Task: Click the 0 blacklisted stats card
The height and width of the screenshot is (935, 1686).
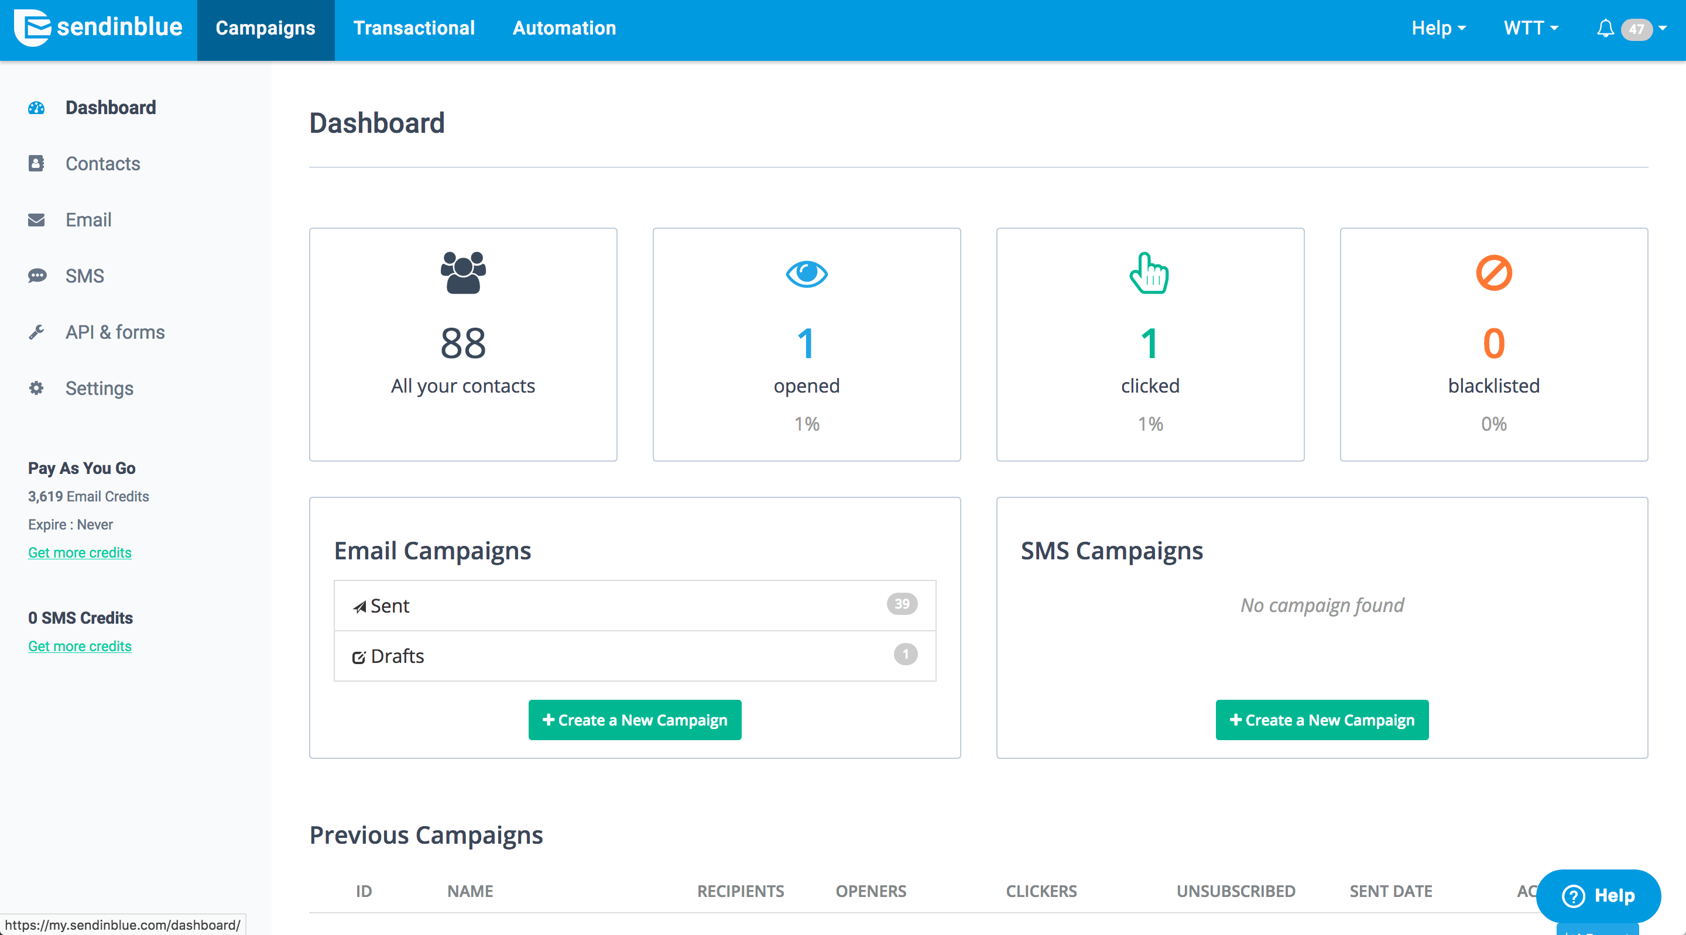Action: [x=1493, y=345]
